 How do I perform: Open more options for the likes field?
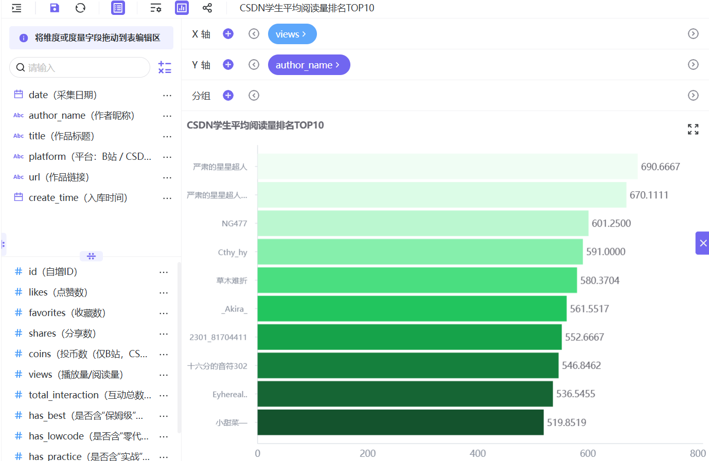[x=164, y=292]
